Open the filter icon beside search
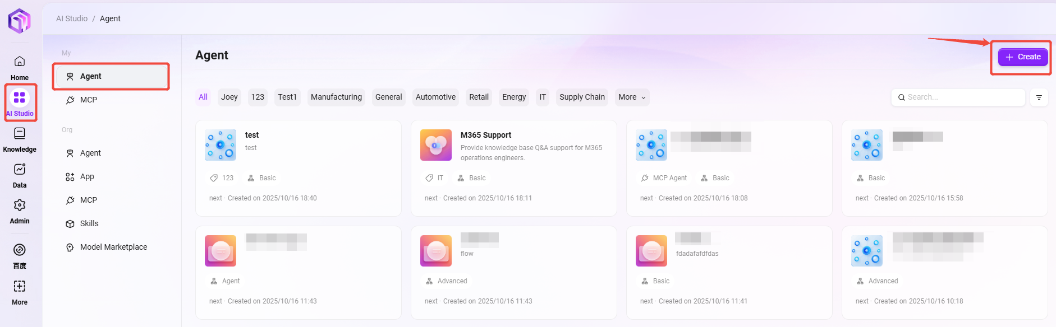The height and width of the screenshot is (327, 1056). tap(1039, 97)
